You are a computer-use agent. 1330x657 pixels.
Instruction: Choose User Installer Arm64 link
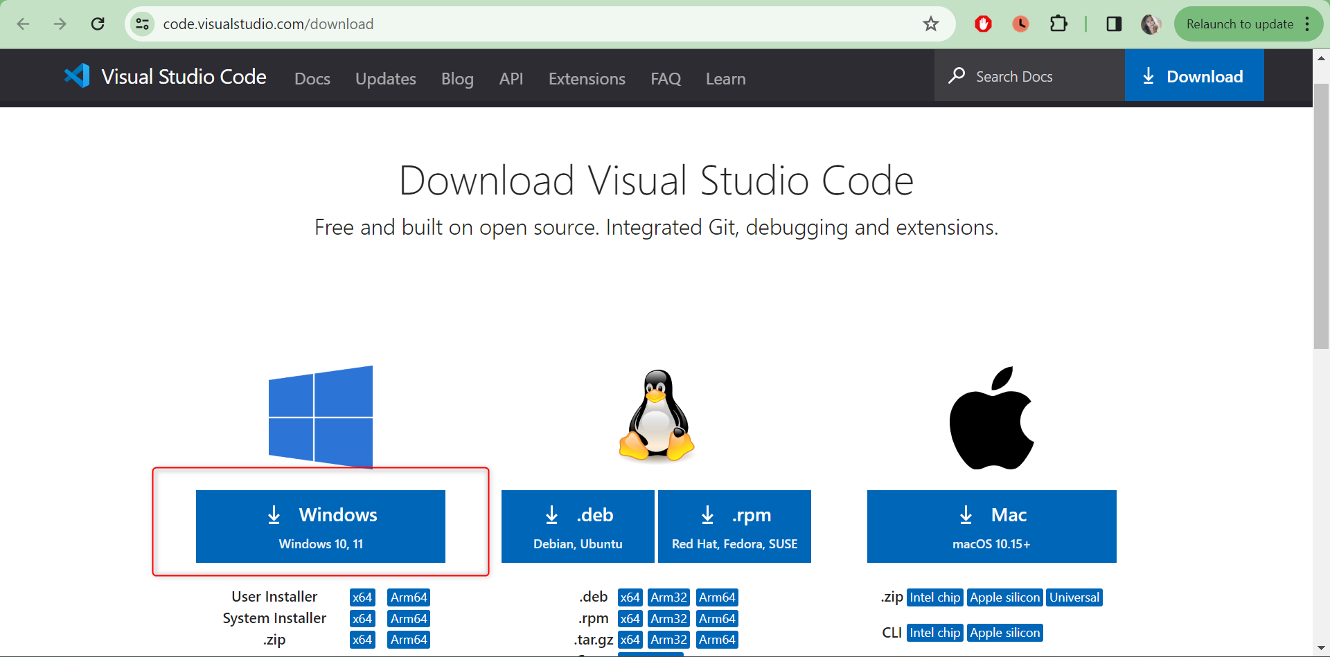408,597
